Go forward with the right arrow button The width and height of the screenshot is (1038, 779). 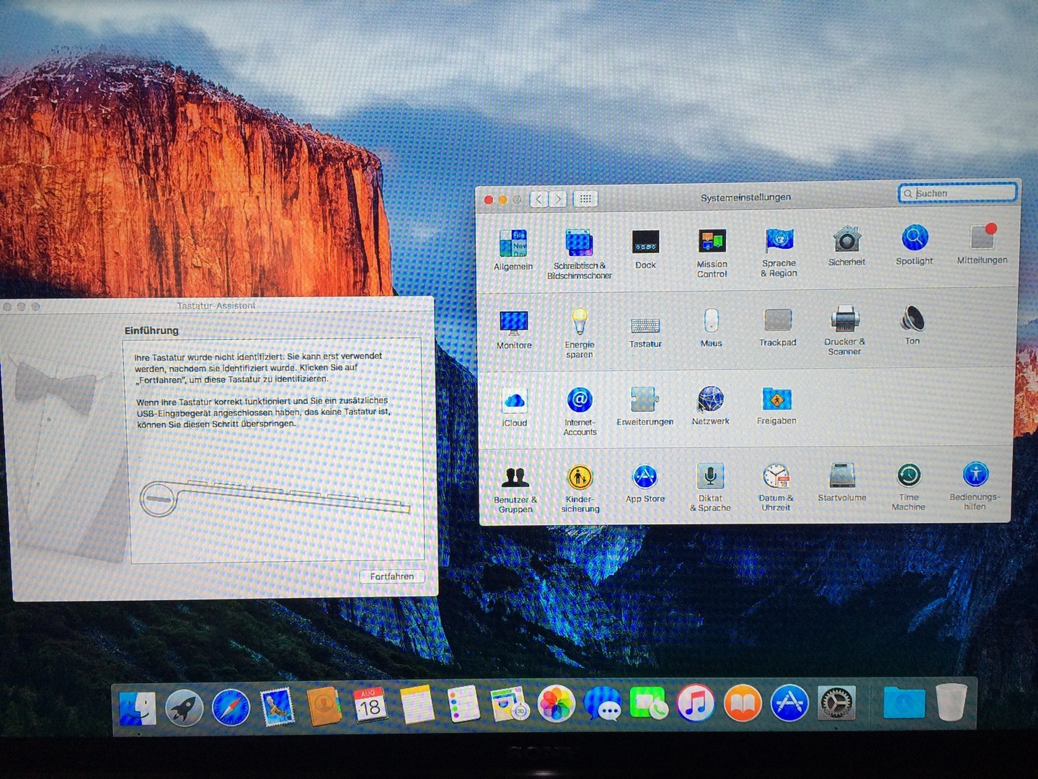[558, 199]
